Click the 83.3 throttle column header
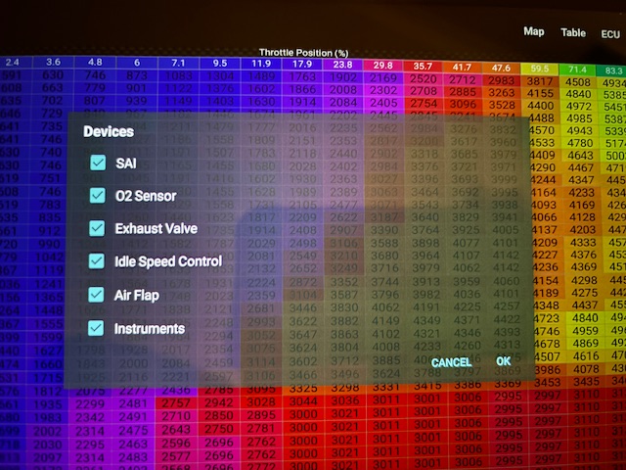 (x=612, y=70)
